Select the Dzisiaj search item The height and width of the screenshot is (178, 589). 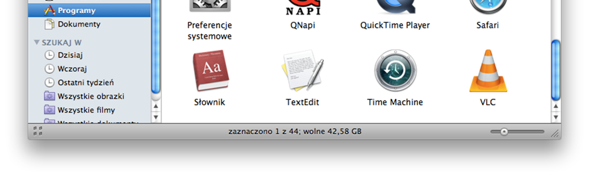pyautogui.click(x=89, y=55)
